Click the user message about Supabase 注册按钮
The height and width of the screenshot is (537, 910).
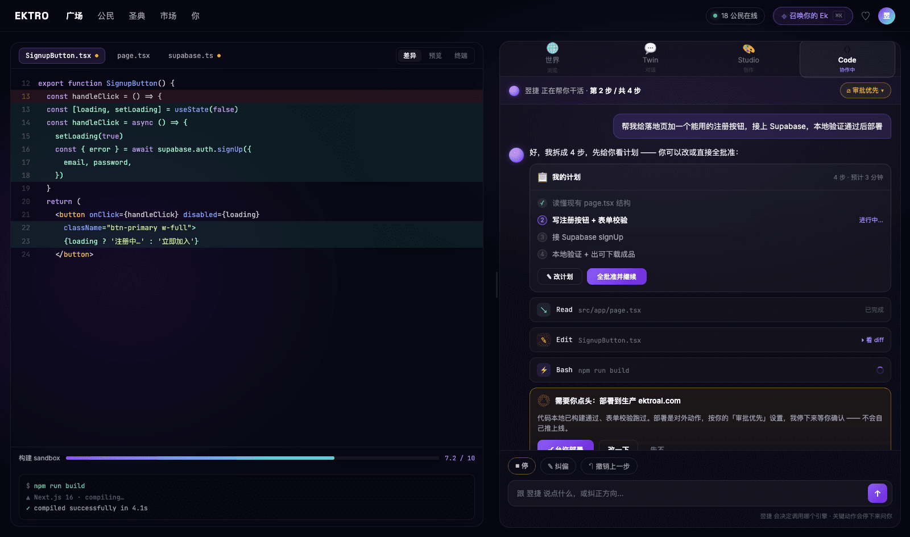click(x=752, y=126)
